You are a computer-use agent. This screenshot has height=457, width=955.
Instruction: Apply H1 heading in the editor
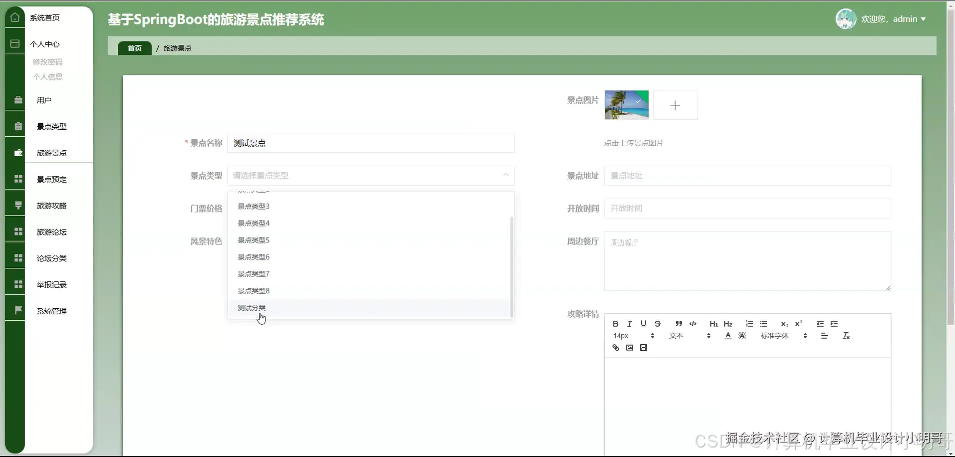tap(713, 323)
